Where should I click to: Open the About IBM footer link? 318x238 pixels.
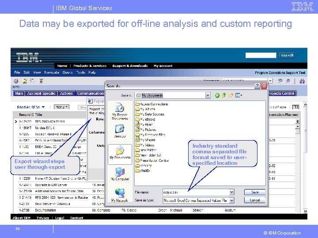click(22, 218)
